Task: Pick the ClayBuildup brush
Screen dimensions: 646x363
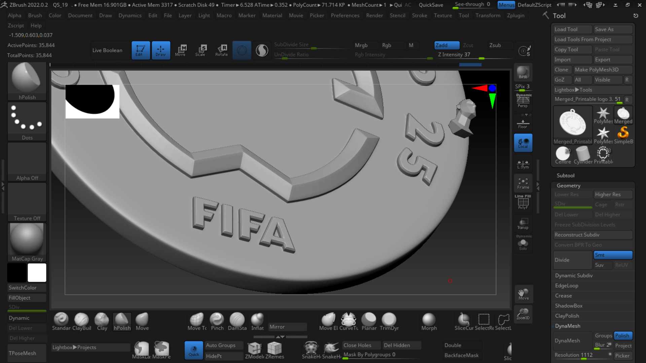Action: 81,322
